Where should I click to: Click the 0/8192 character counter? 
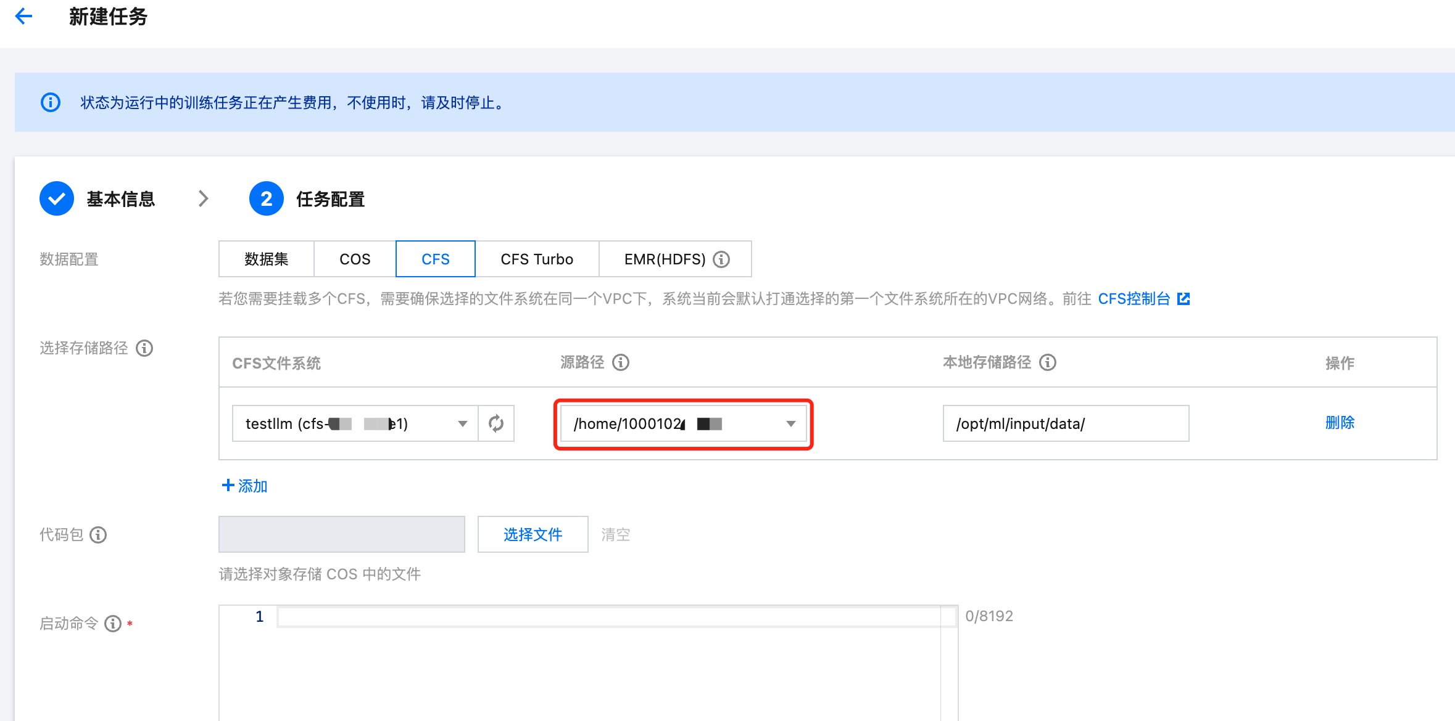(x=989, y=616)
